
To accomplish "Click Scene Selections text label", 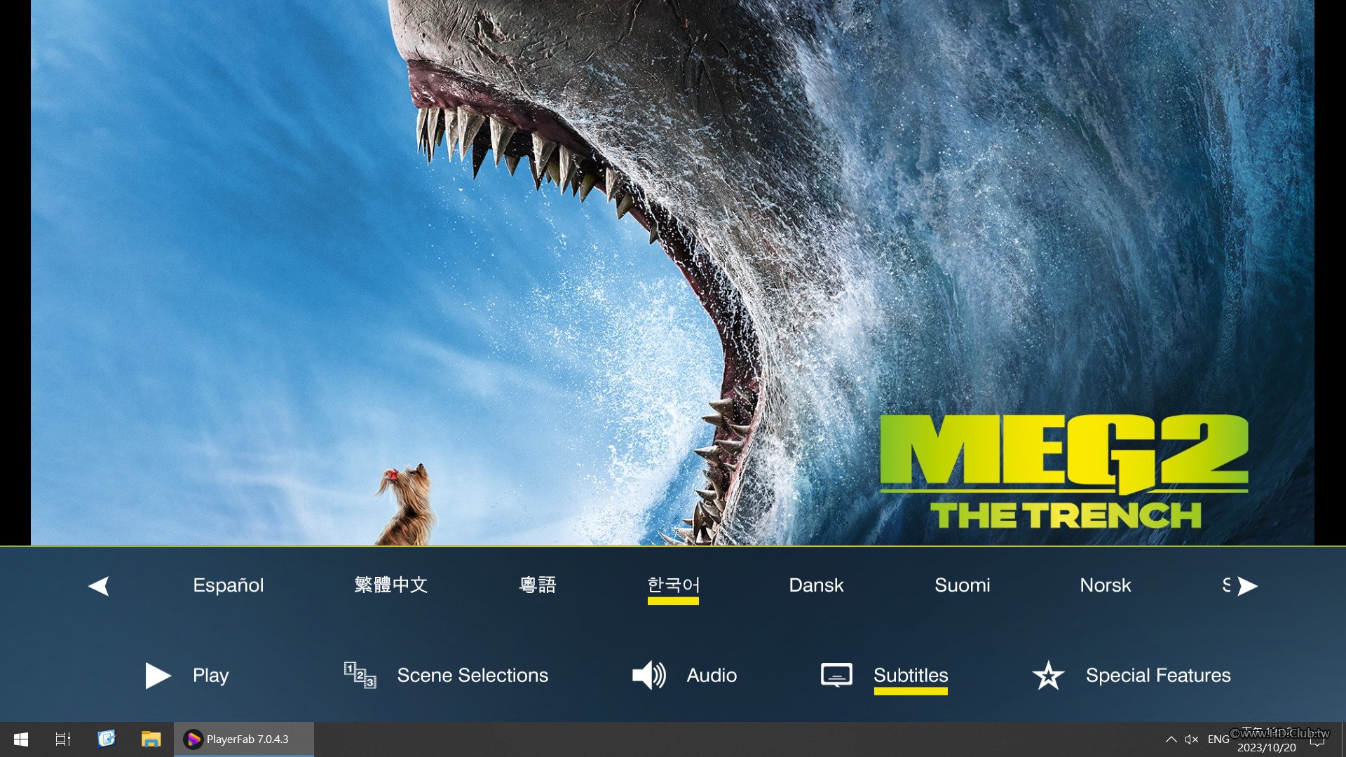I will pos(473,676).
